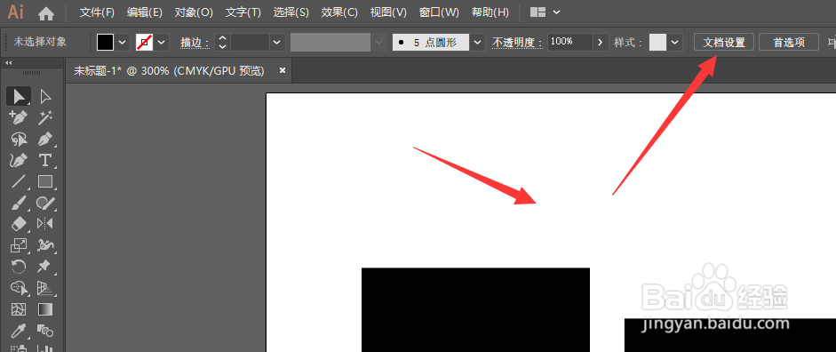Expand the fill color dropdown arrow

[123, 42]
